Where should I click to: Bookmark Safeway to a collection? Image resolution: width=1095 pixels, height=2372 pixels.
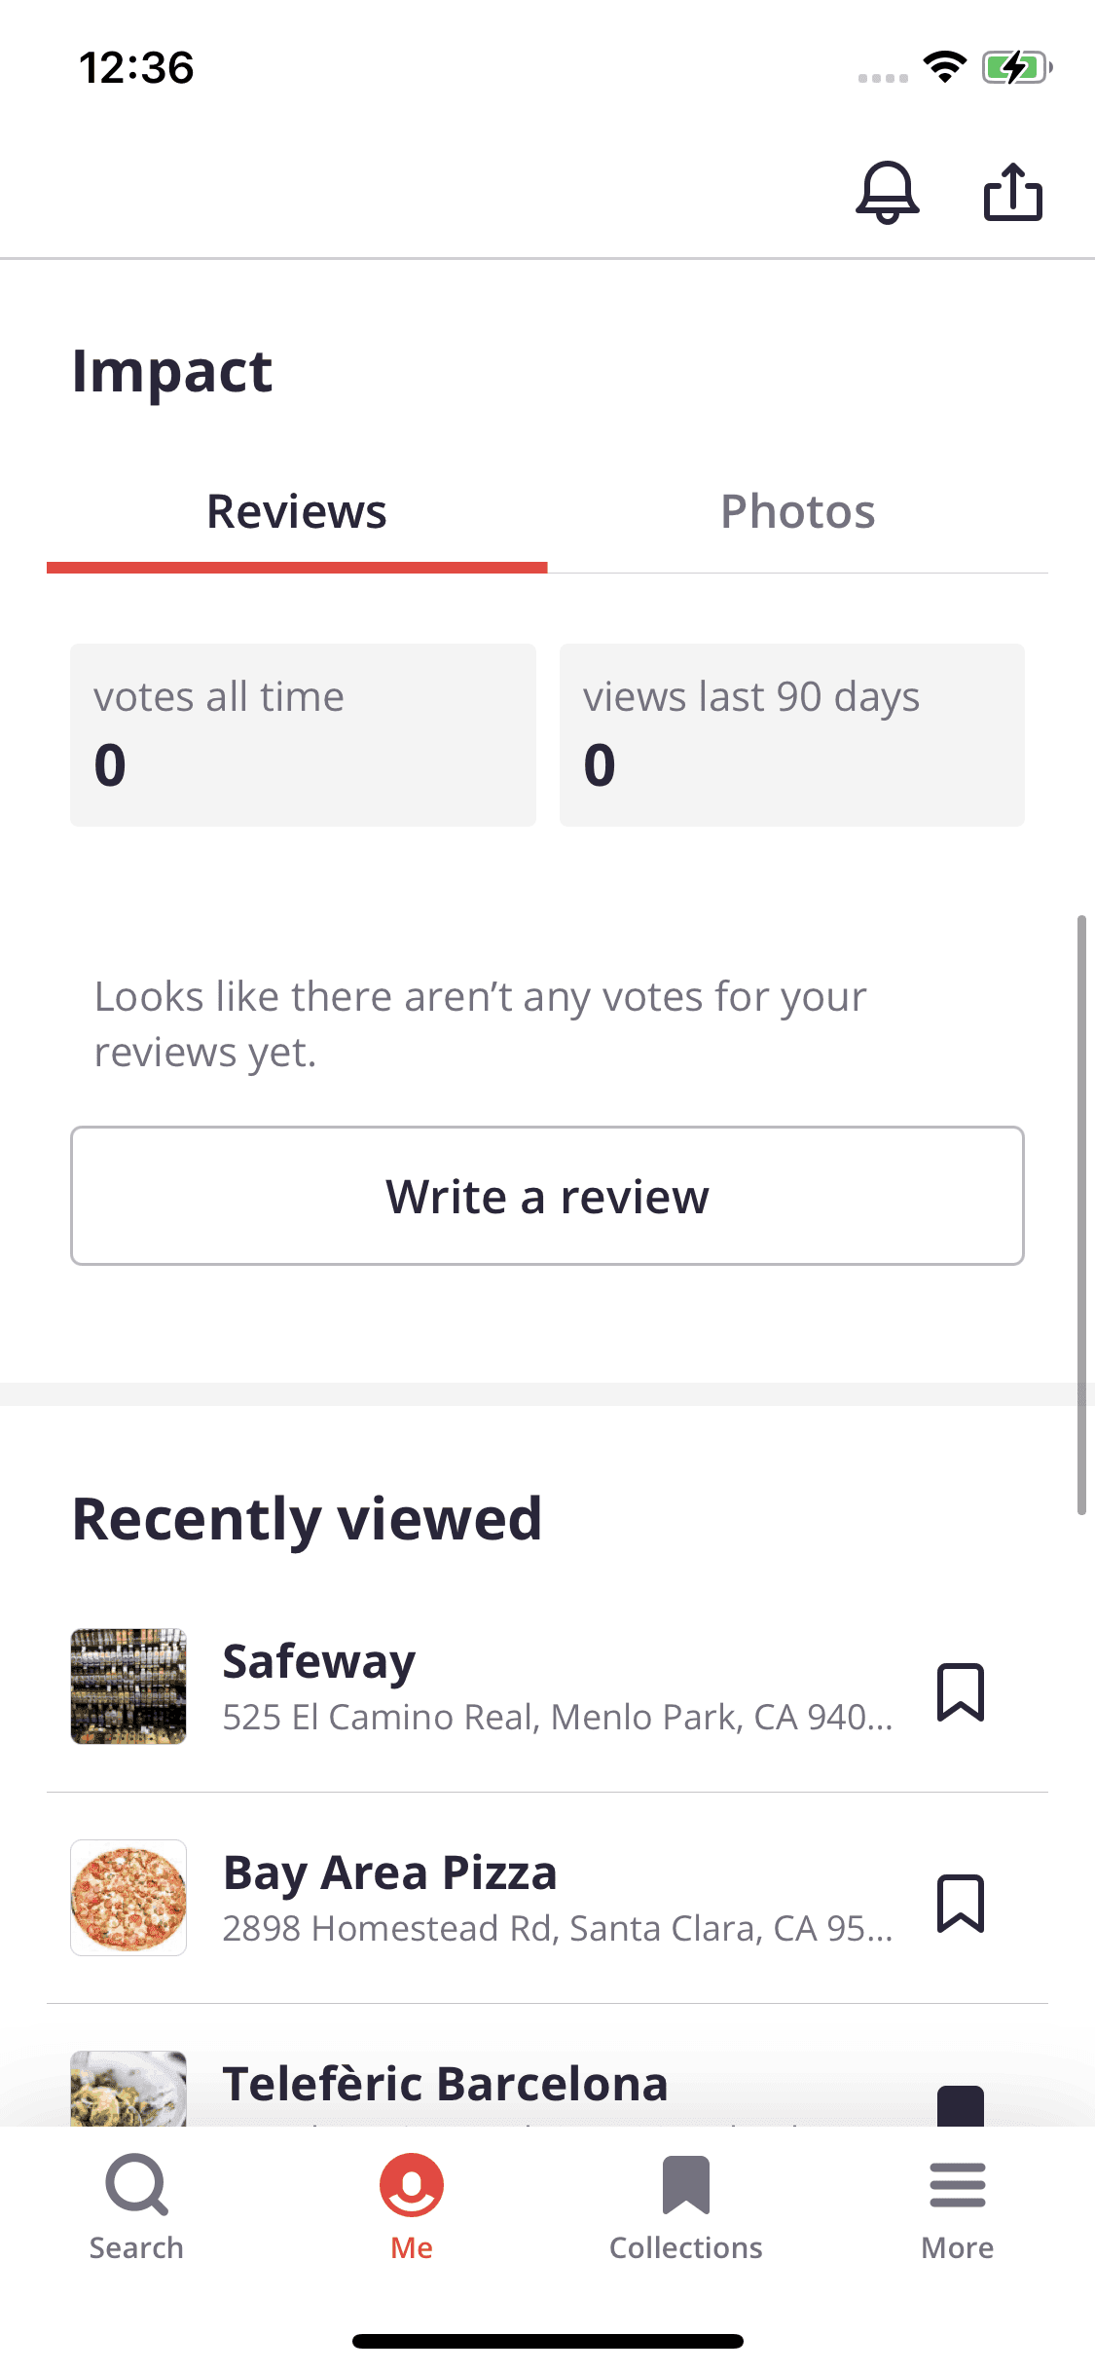click(x=960, y=1692)
